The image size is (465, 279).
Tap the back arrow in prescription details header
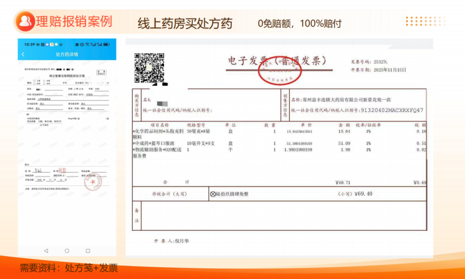pos(23,54)
